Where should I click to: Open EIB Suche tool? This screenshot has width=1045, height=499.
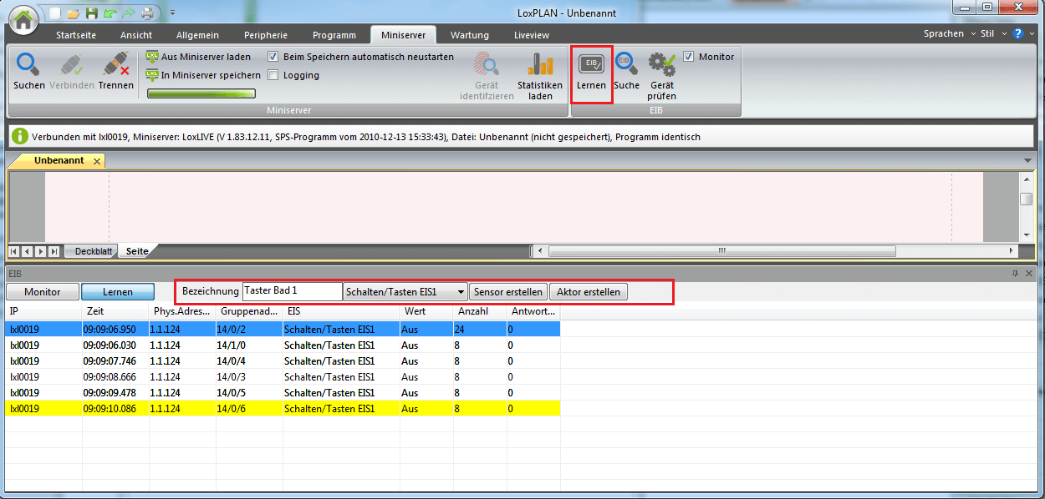coord(626,66)
